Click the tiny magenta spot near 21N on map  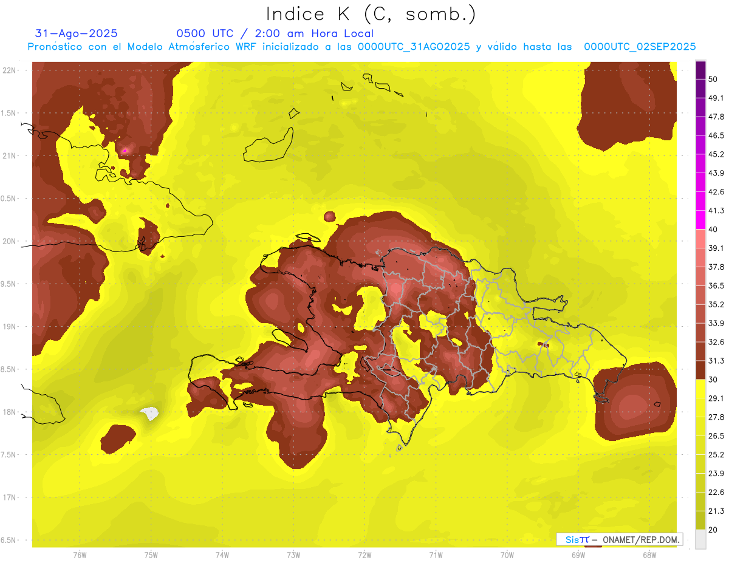(125, 150)
